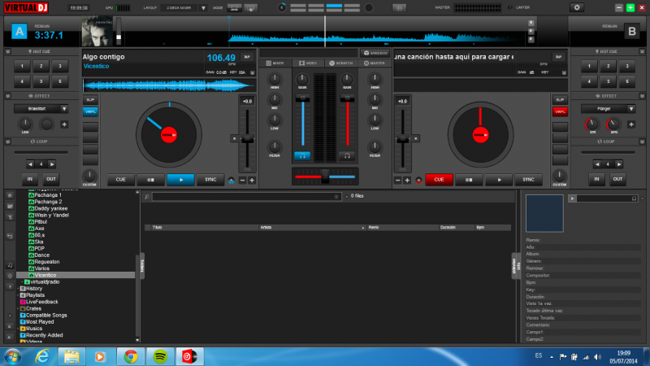
Task: Collapse deck A Effect panel
Action: click(x=7, y=96)
